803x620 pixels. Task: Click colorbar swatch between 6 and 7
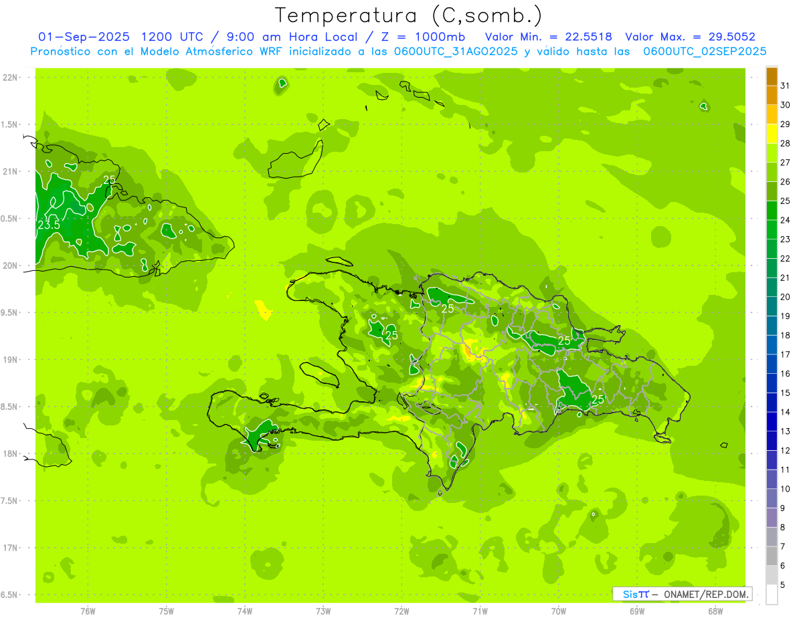pyautogui.click(x=772, y=556)
